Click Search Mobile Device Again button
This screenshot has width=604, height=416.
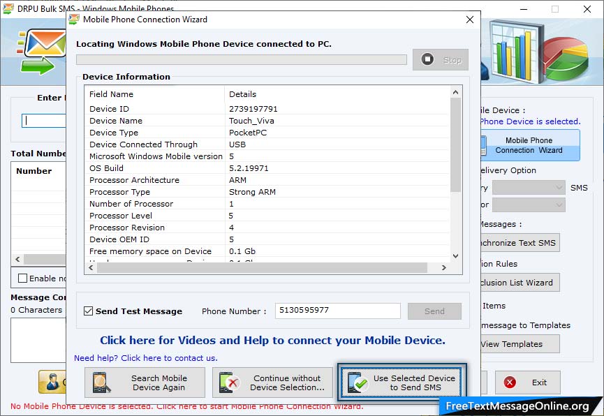(x=145, y=382)
